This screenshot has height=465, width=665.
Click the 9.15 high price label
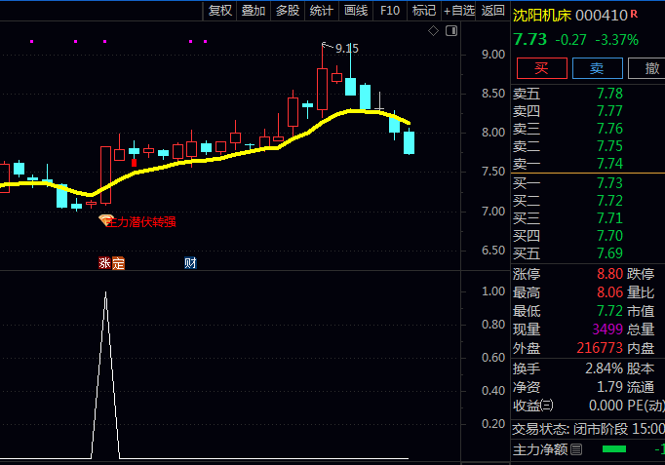pyautogui.click(x=347, y=49)
